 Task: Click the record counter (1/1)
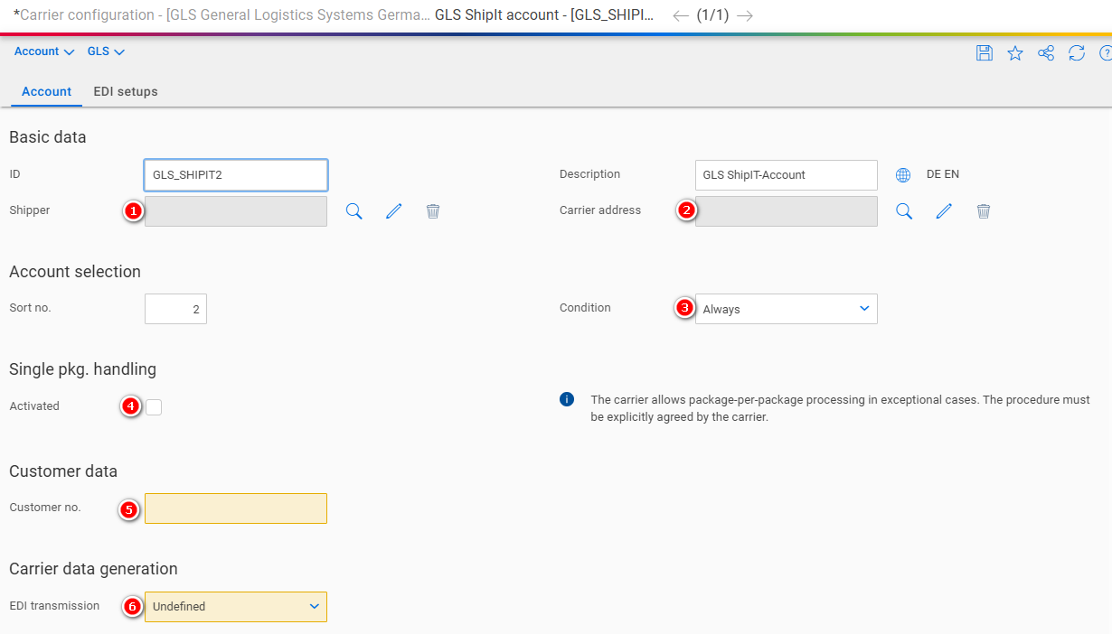(x=712, y=15)
